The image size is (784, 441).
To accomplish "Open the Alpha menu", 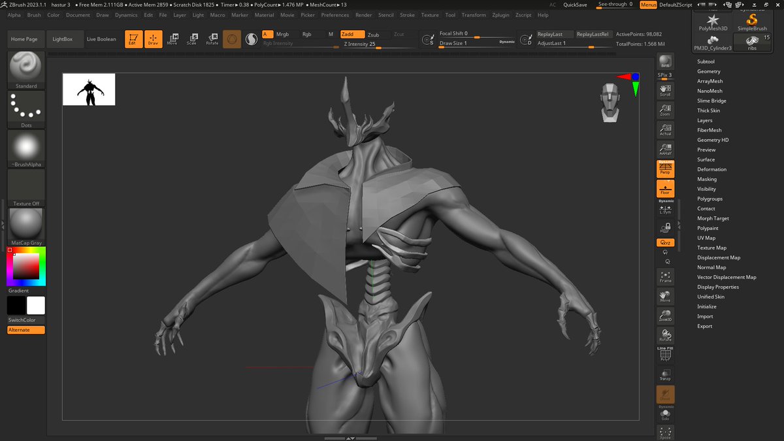I will click(x=14, y=15).
